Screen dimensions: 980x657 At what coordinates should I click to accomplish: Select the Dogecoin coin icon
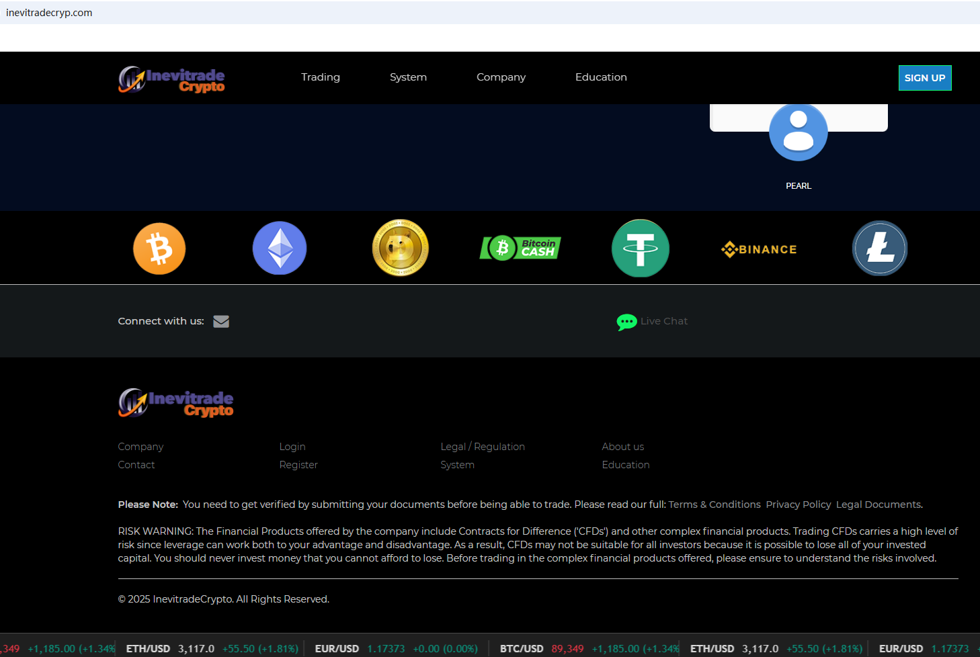tap(401, 248)
